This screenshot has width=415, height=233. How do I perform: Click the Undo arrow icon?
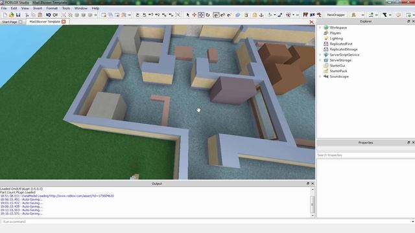point(49,15)
